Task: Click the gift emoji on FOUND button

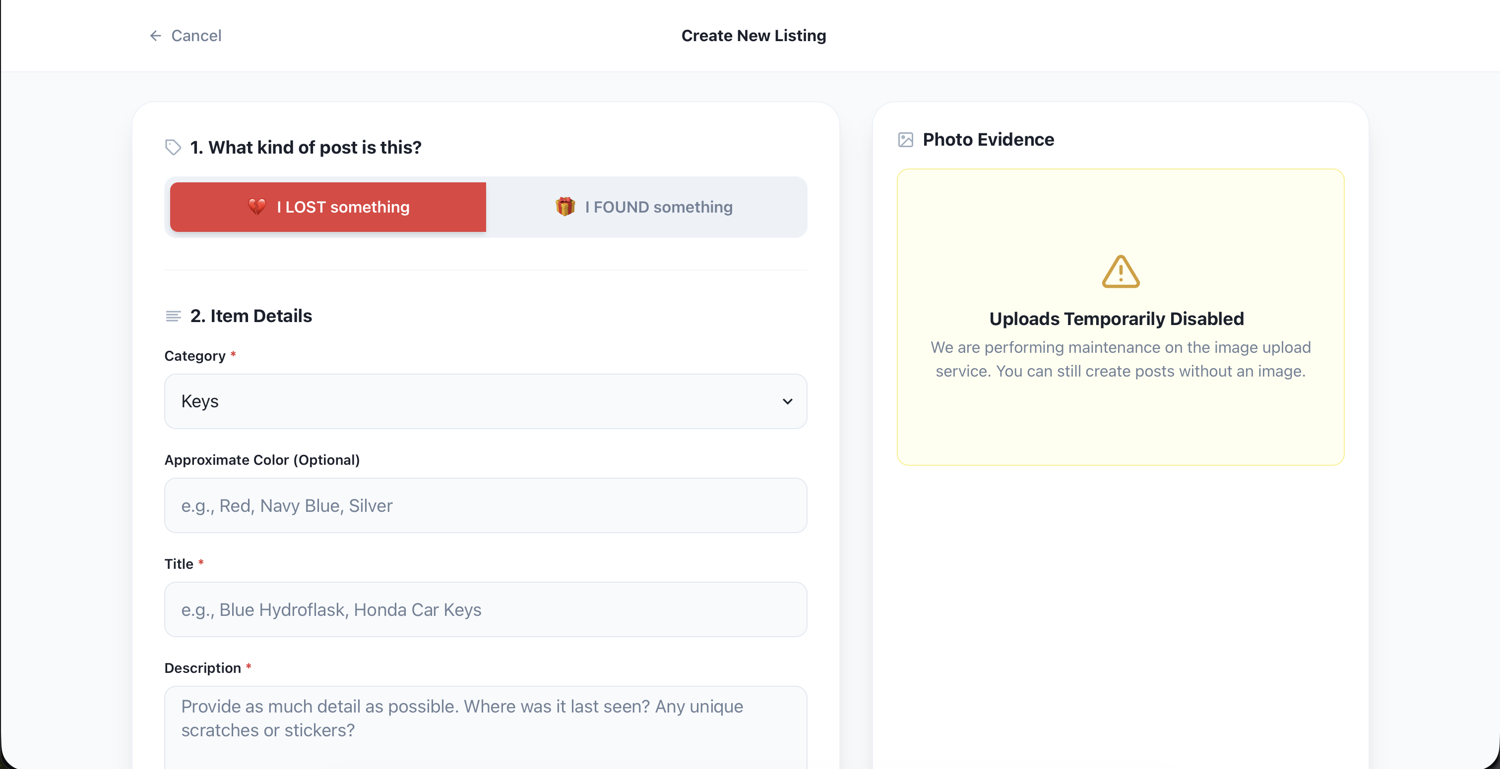Action: coord(564,207)
